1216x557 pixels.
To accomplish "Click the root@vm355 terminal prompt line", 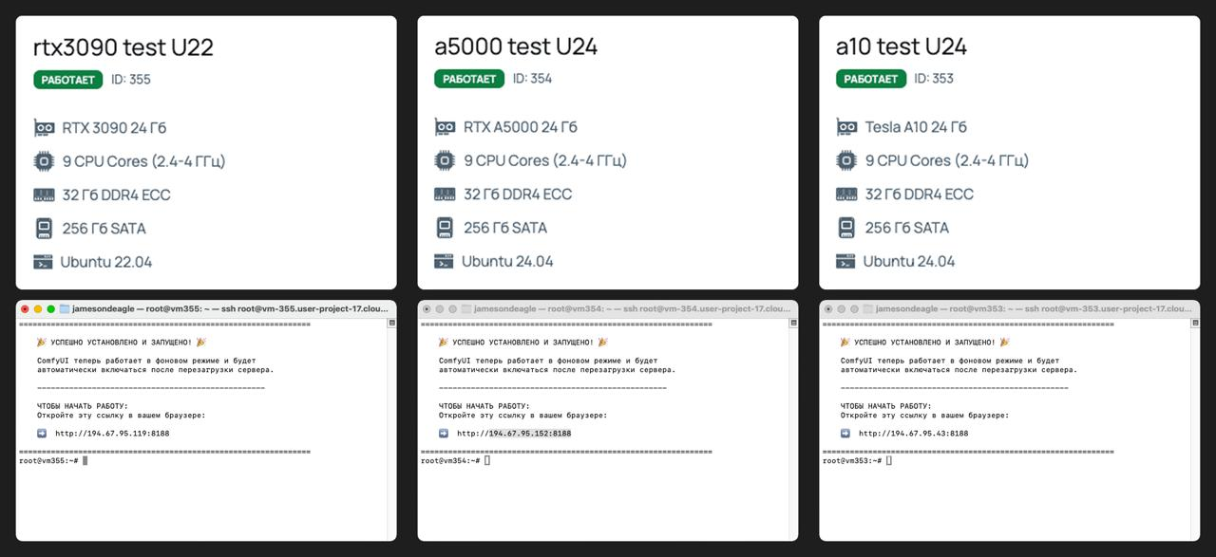I will [49, 460].
